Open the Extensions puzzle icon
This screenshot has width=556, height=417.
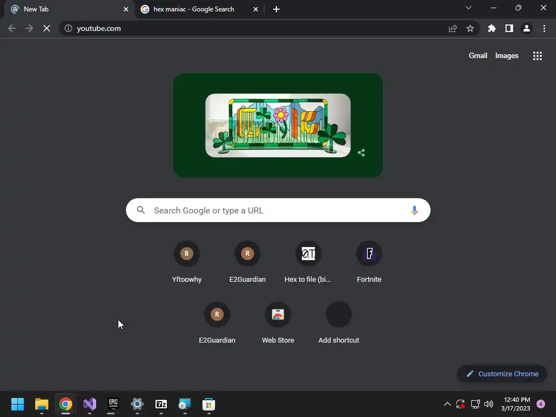[x=491, y=28]
